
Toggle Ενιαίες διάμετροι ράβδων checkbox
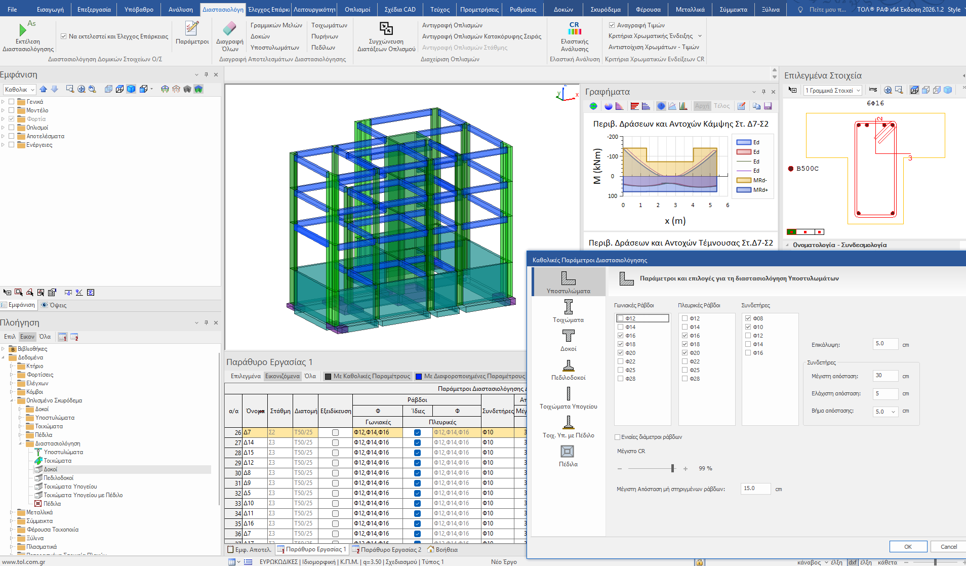(618, 437)
